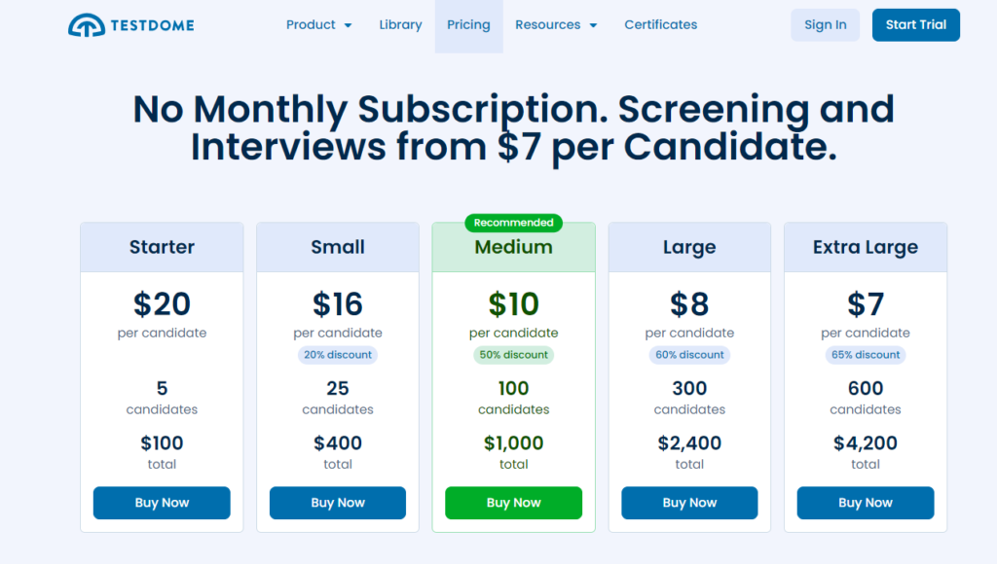Select the Pricing navigation tab

468,25
